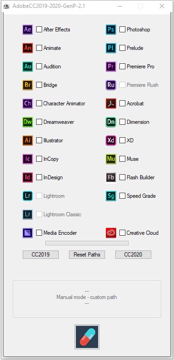
Task: Enable the Dreamweaver checkbox
Action: (x=39, y=122)
